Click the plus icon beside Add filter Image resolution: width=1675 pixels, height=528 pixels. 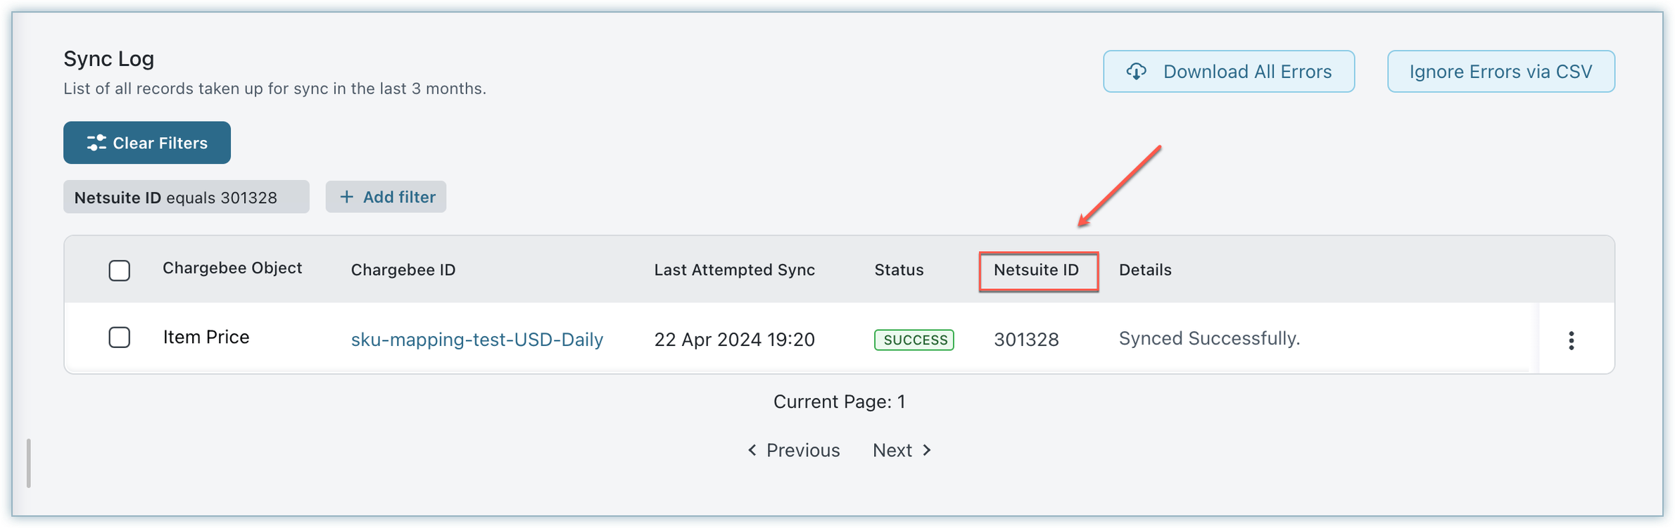click(x=346, y=197)
